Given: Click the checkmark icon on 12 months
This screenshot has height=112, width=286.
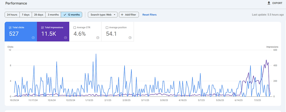Looking at the screenshot, I should click(x=65, y=15).
